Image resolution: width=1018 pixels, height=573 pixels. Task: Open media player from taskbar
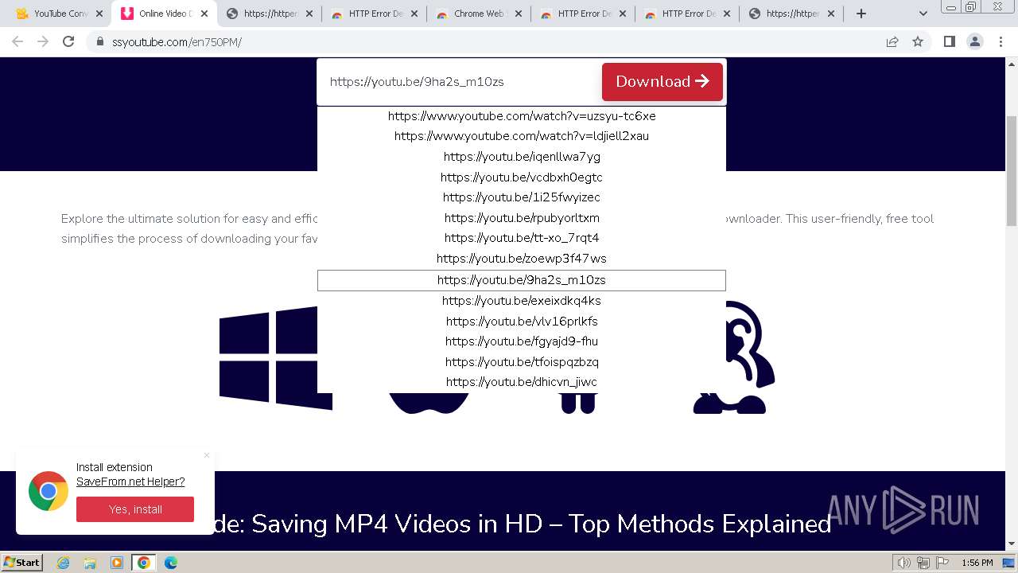pyautogui.click(x=117, y=563)
